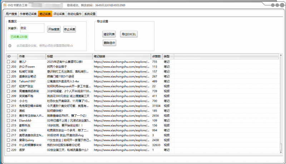Image resolution: width=286 pixels, height=164 pixels.
Task: Click the 类型 column header
Action: pyautogui.click(x=168, y=56)
